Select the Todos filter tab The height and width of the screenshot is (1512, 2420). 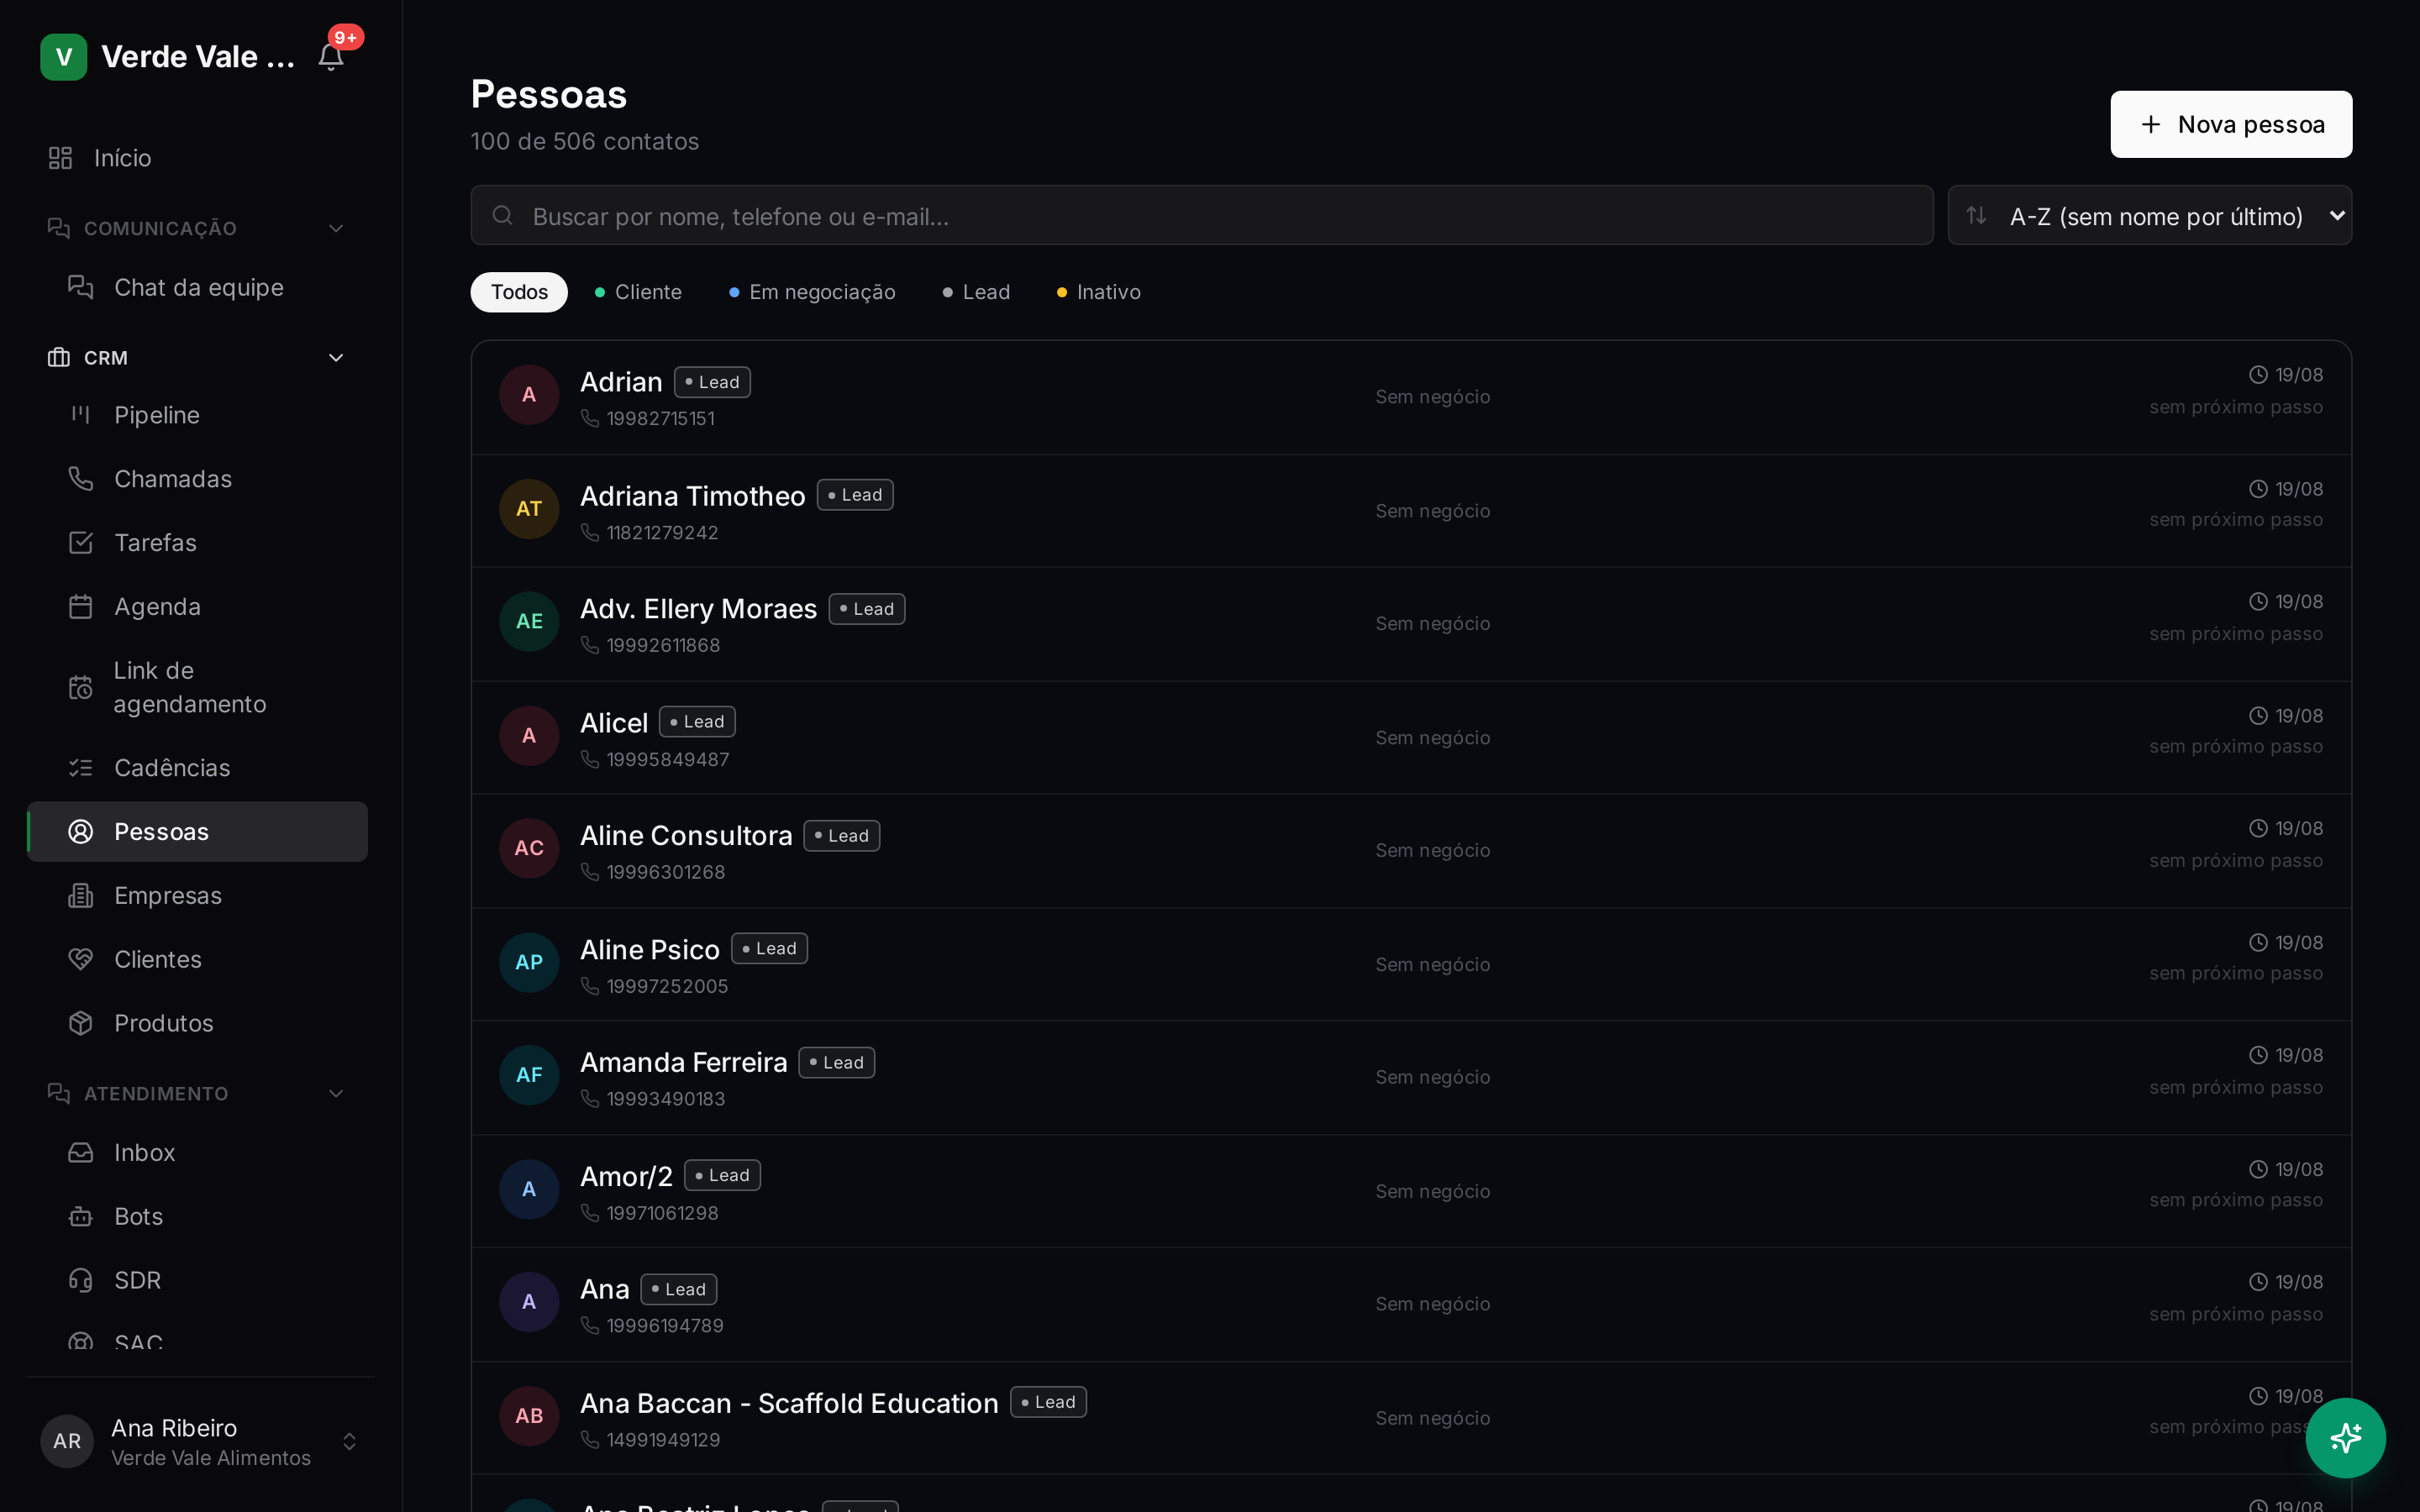coord(519,292)
